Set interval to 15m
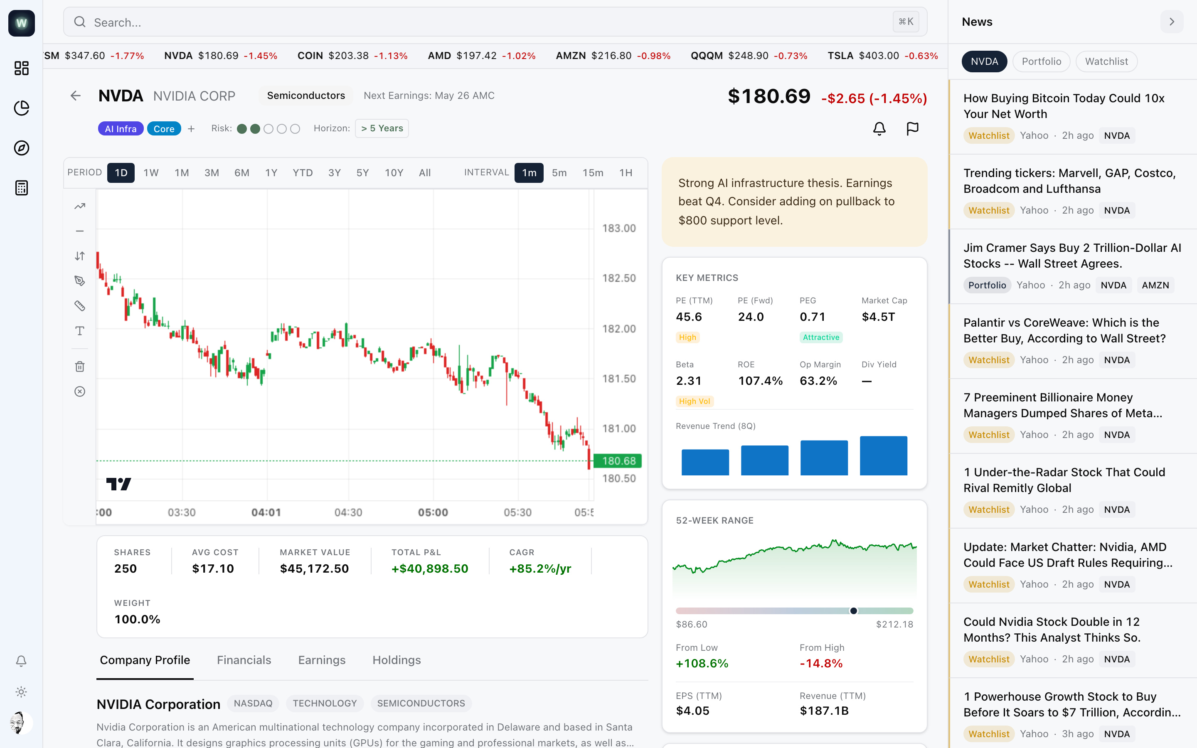The height and width of the screenshot is (748, 1197). point(593,172)
